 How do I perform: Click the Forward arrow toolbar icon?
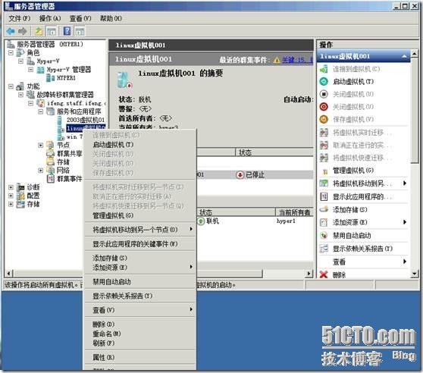[x=23, y=31]
